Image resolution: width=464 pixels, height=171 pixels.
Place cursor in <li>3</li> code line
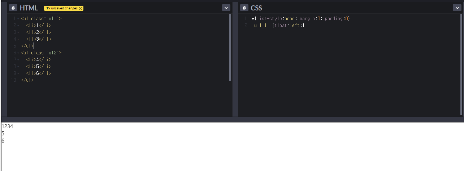(39, 39)
